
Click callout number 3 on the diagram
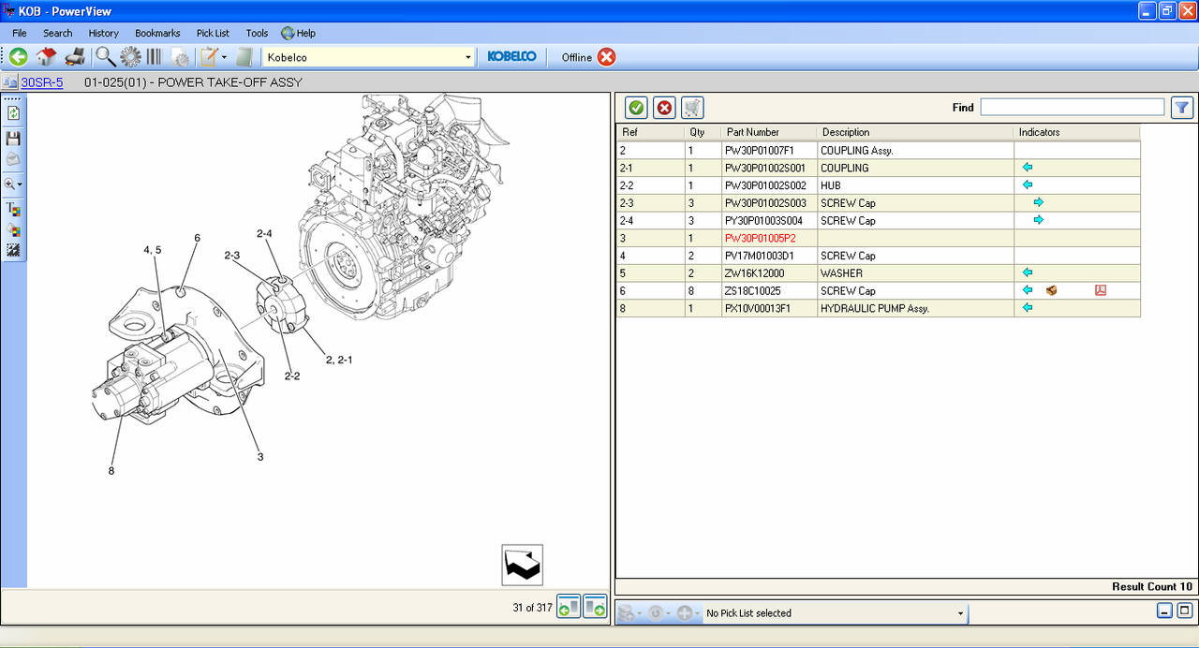pyautogui.click(x=260, y=457)
